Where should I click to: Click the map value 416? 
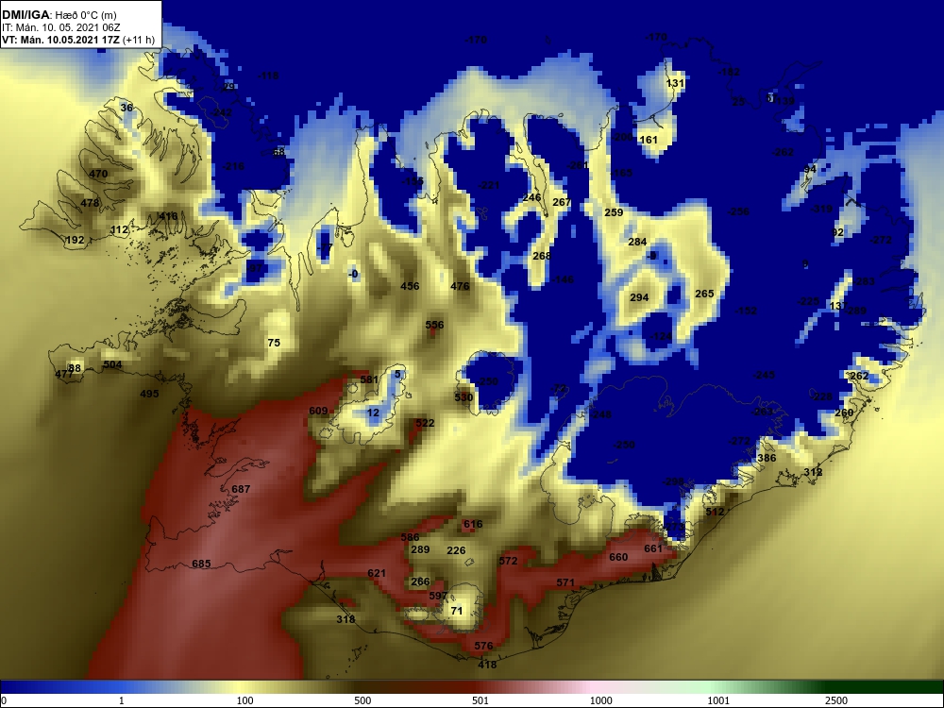click(169, 217)
